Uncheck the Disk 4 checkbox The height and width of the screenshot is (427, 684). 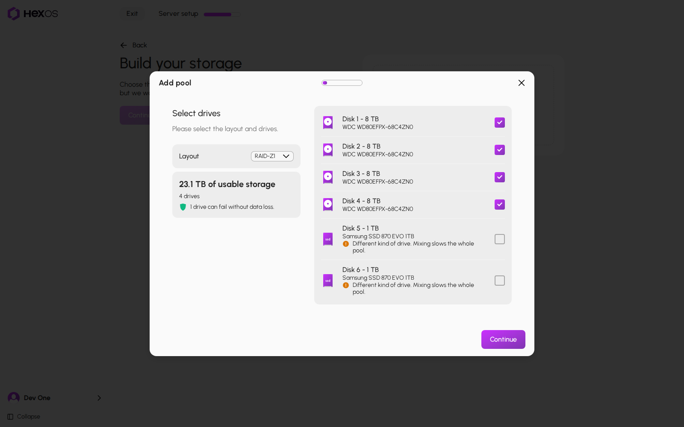[x=500, y=205]
